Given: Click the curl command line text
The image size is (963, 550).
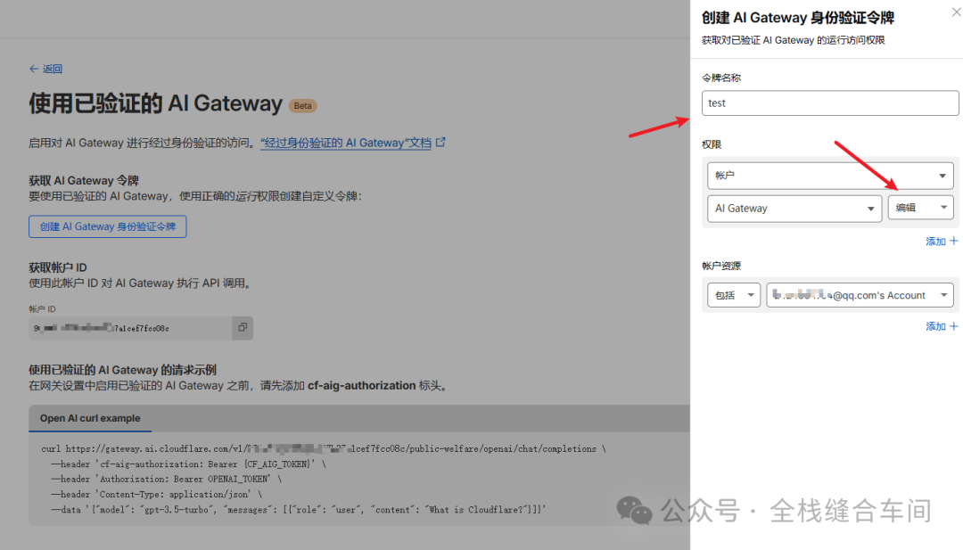Looking at the screenshot, I should click(324, 448).
